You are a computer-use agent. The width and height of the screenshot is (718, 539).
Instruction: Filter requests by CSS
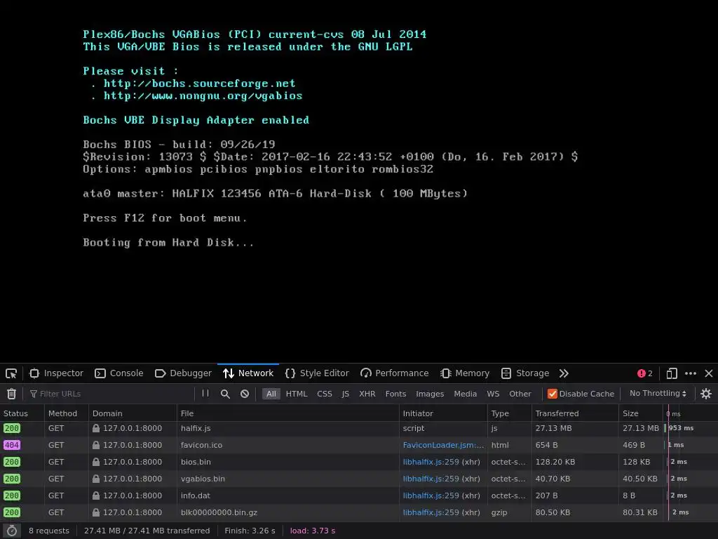pyautogui.click(x=324, y=394)
